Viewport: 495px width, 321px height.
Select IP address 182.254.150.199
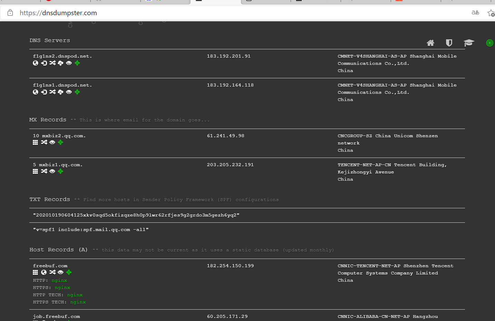(x=230, y=265)
